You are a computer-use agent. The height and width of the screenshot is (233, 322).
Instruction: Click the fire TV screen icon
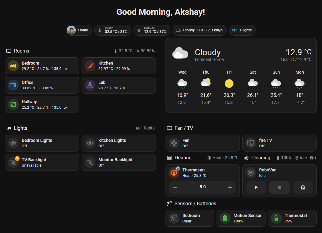tap(250, 143)
